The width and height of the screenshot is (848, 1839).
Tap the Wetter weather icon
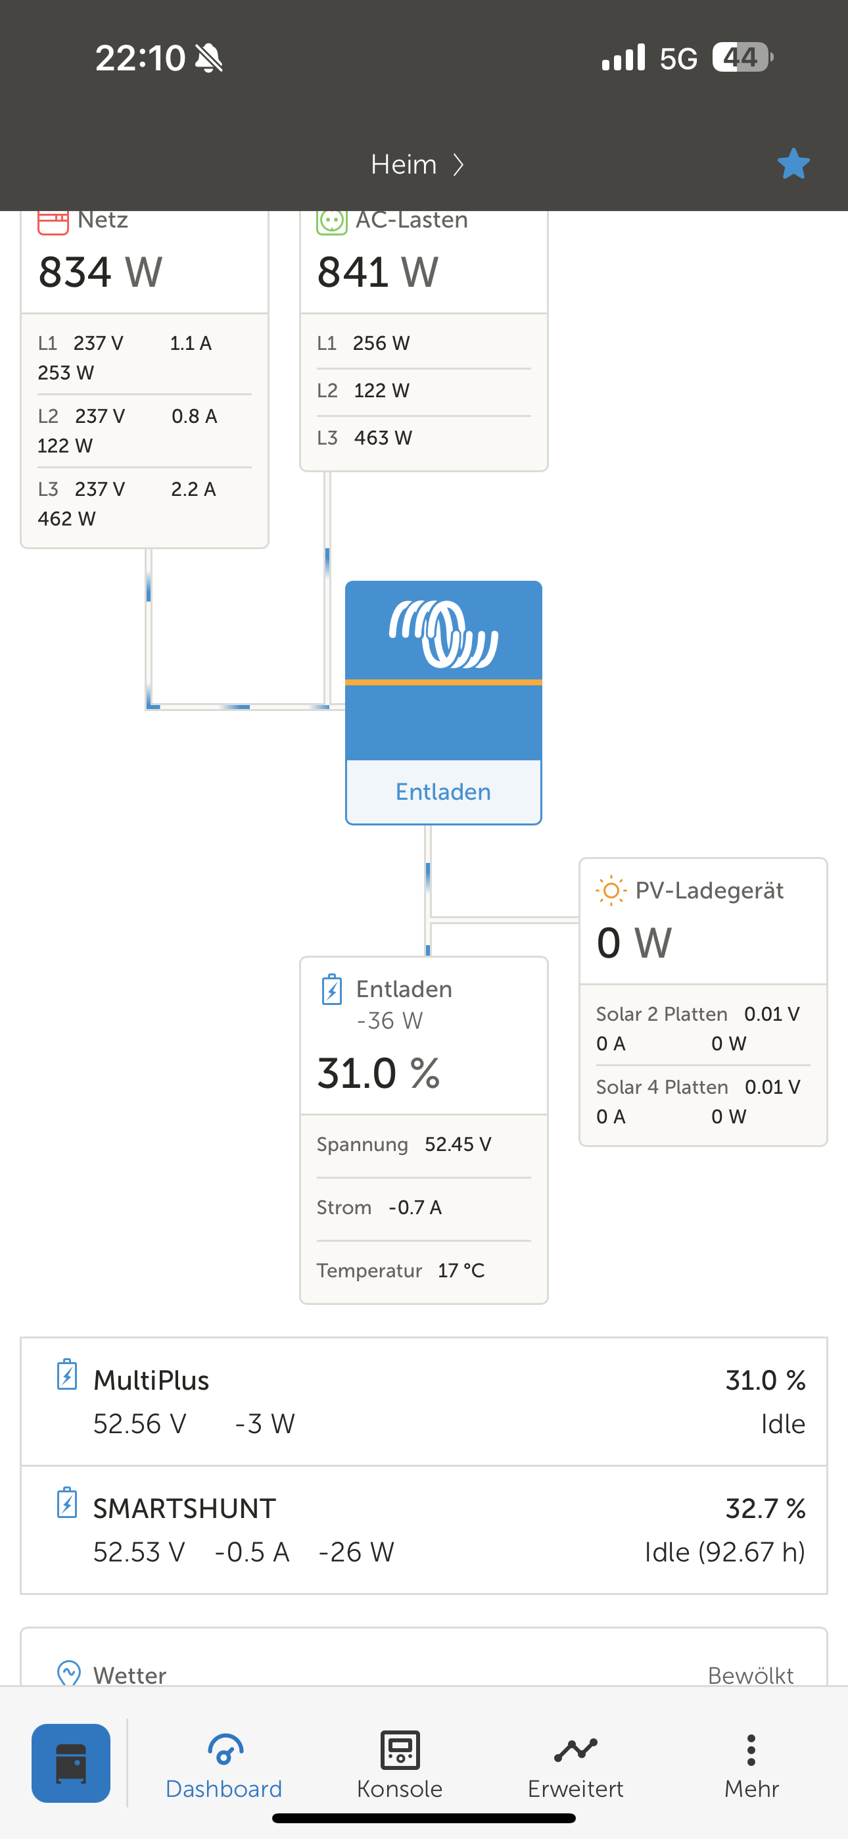(69, 1673)
